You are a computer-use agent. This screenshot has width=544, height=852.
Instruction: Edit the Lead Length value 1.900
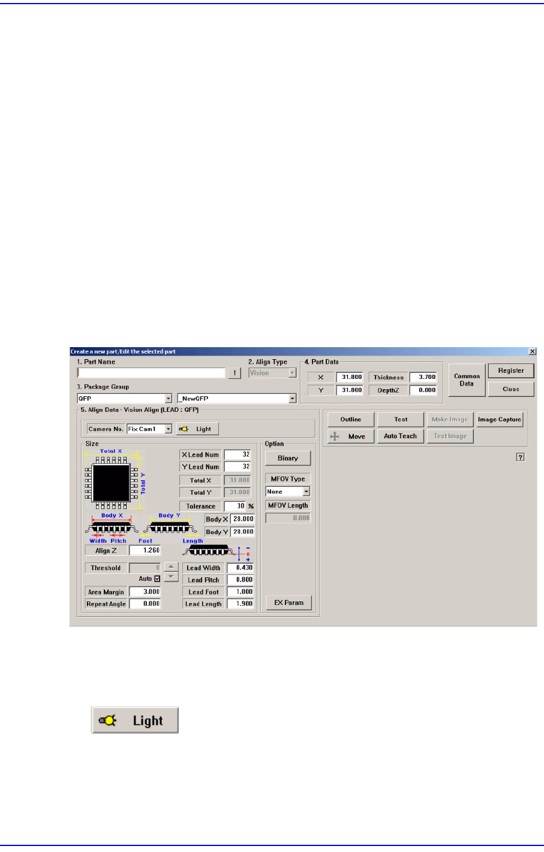(x=241, y=604)
